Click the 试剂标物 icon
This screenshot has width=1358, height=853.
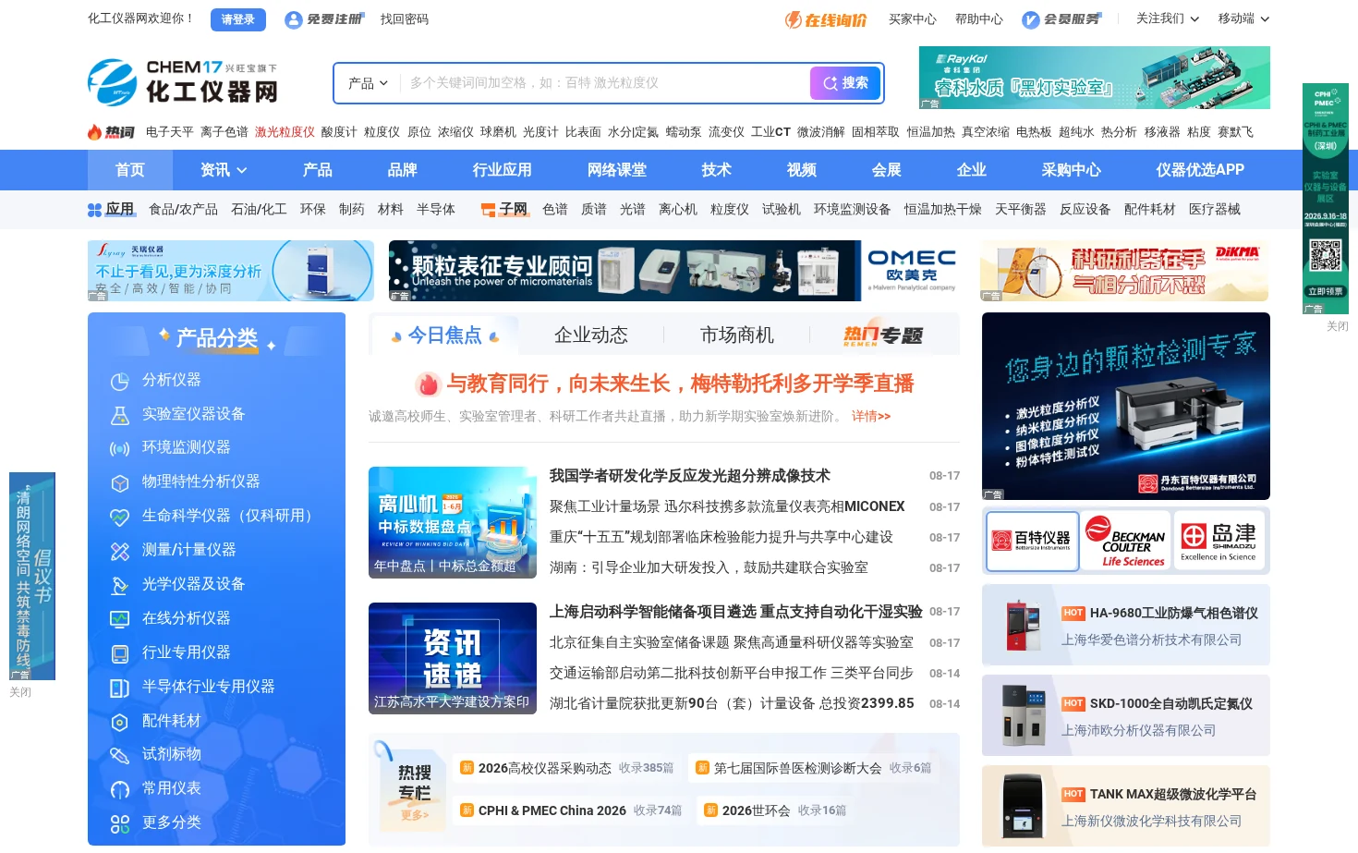[x=120, y=755]
